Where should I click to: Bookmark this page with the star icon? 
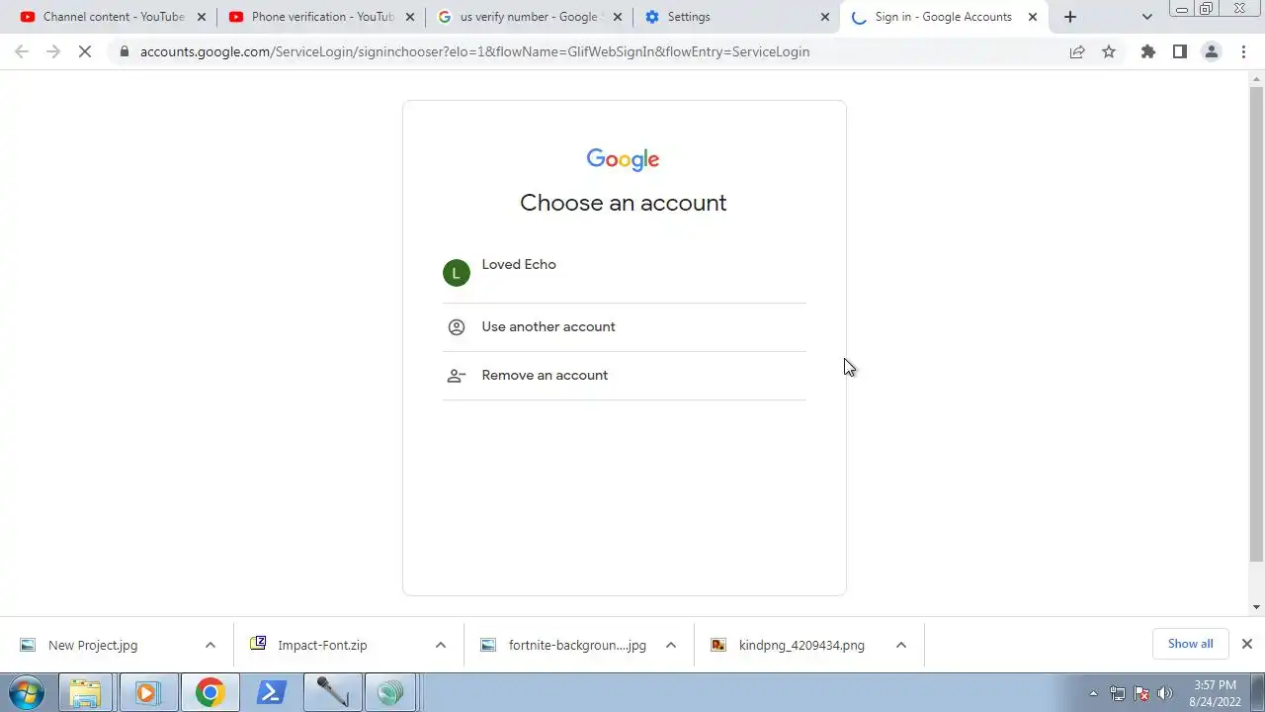coord(1109,51)
